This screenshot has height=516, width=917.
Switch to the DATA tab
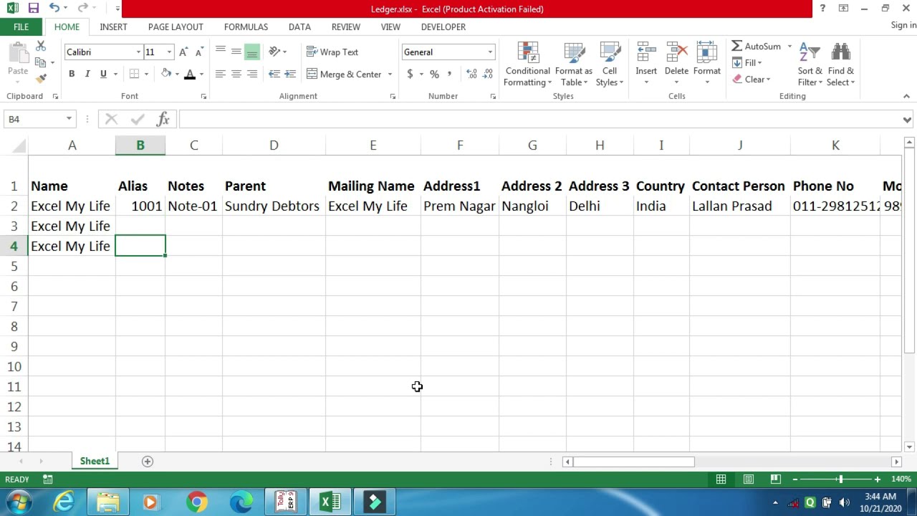point(299,27)
